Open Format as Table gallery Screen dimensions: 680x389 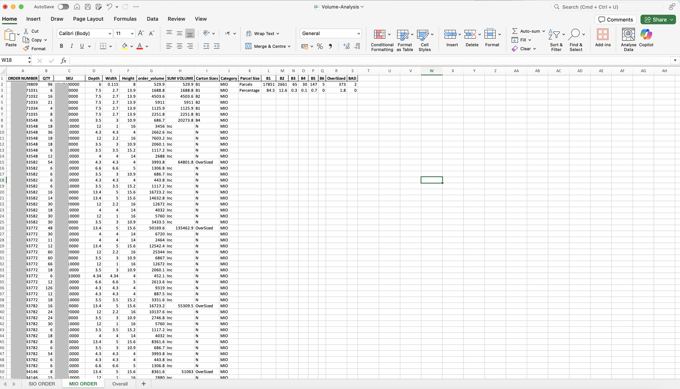pyautogui.click(x=403, y=35)
